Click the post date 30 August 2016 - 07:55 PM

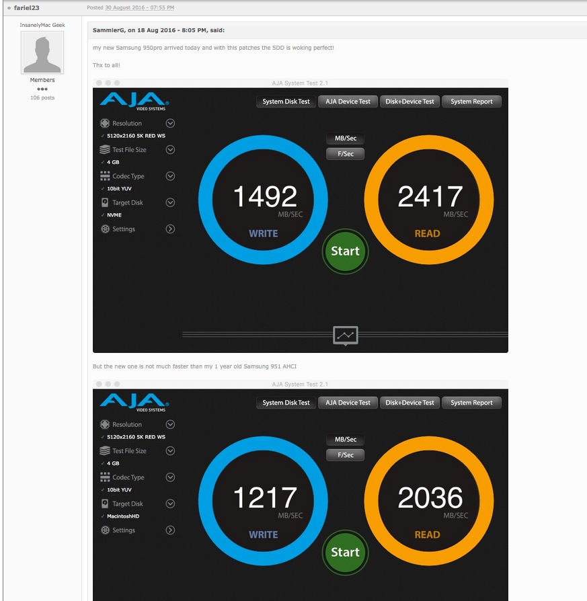(140, 7)
